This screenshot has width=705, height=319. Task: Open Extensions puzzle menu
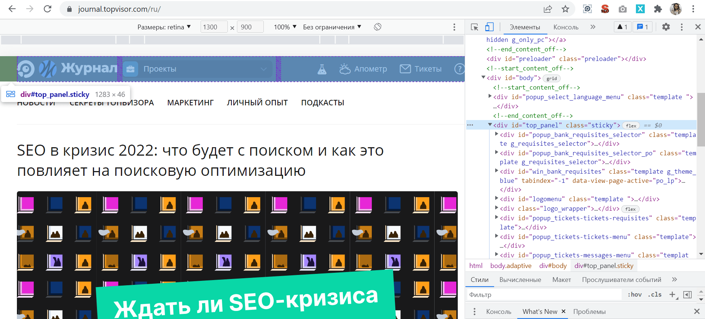(x=658, y=9)
